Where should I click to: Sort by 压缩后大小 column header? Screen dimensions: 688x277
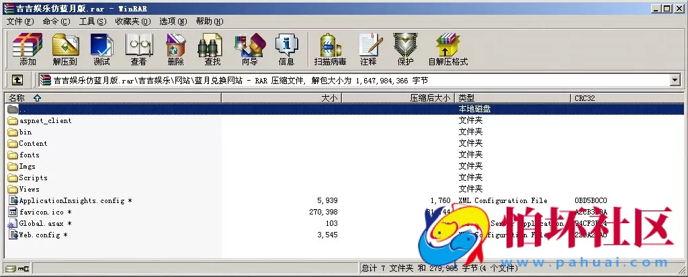pyautogui.click(x=398, y=98)
